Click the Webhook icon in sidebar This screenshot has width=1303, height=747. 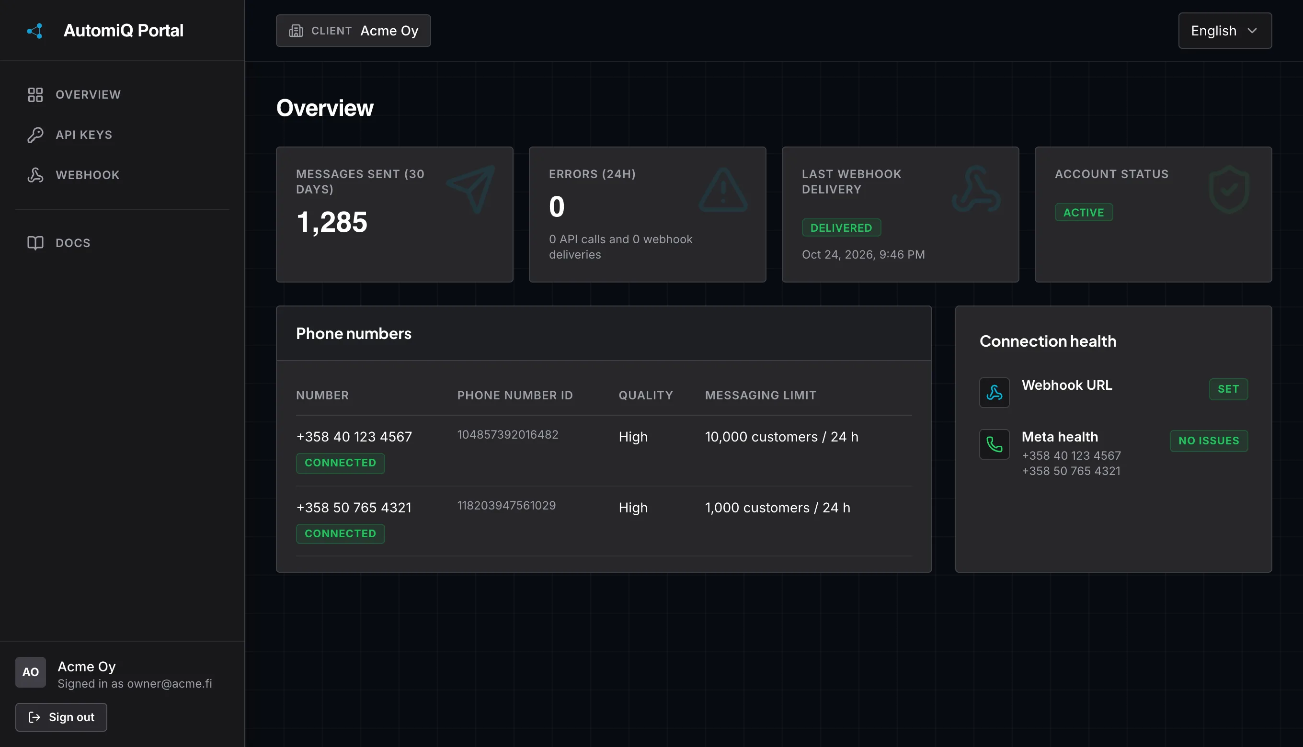[35, 175]
